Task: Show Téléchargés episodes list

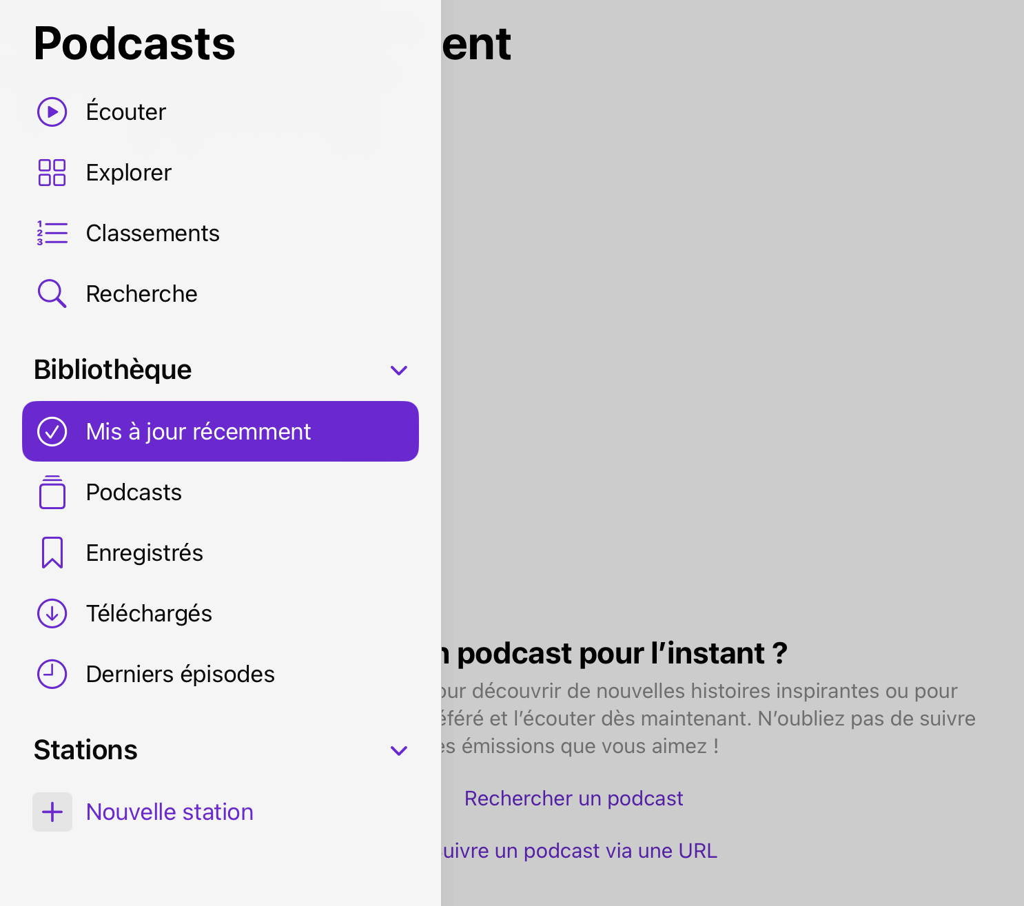Action: pos(149,613)
